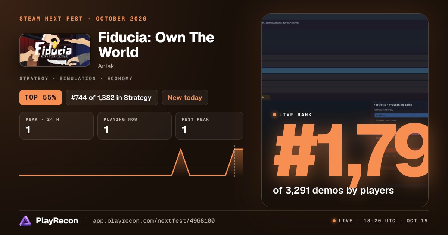Image resolution: width=448 pixels, height=235 pixels.
Task: Click the LIVE RANK label
Action: tap(295, 115)
